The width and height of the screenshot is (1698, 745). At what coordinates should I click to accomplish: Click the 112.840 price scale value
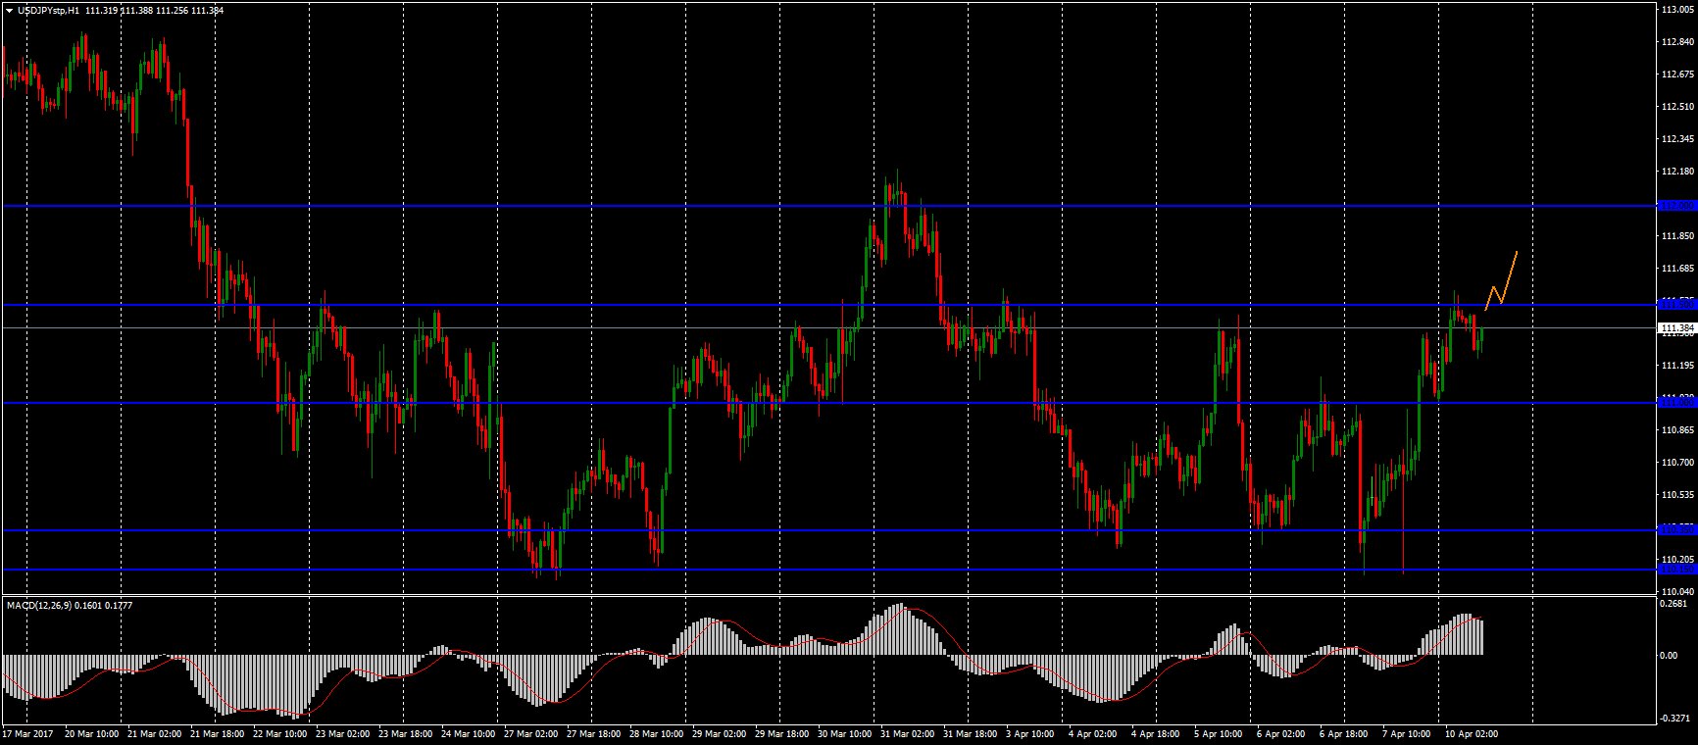pos(1677,42)
